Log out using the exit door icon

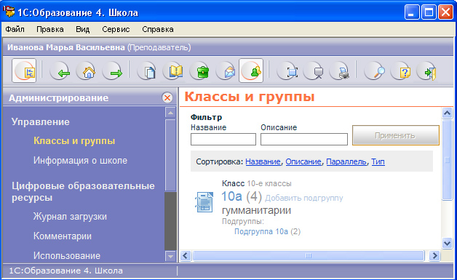click(427, 71)
